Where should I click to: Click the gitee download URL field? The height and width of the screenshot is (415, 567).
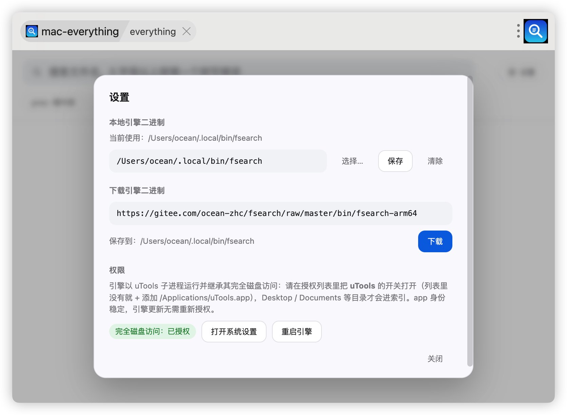(280, 213)
